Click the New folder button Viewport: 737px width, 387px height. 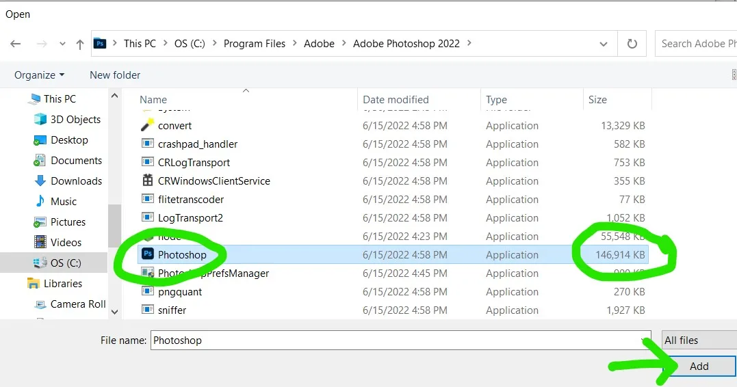pyautogui.click(x=115, y=75)
